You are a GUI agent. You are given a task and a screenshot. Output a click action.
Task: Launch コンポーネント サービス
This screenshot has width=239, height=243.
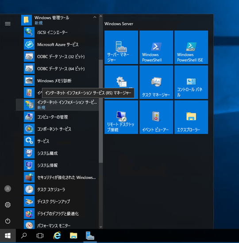pyautogui.click(x=57, y=129)
